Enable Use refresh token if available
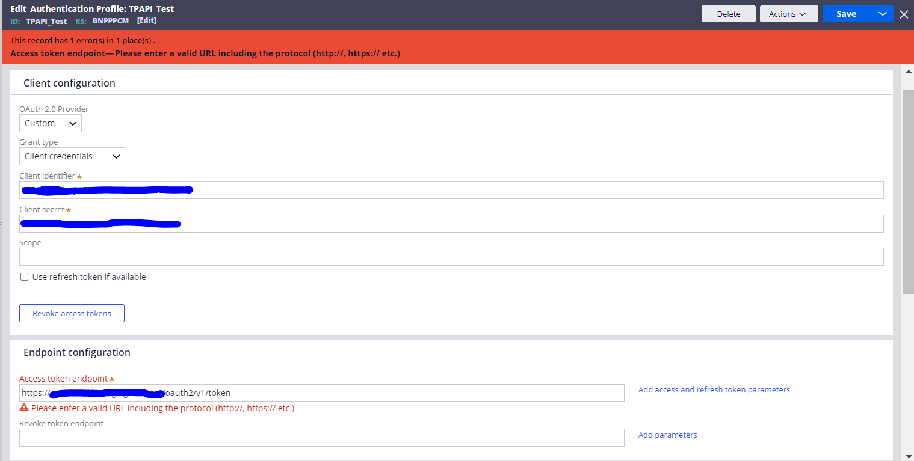 tap(25, 277)
